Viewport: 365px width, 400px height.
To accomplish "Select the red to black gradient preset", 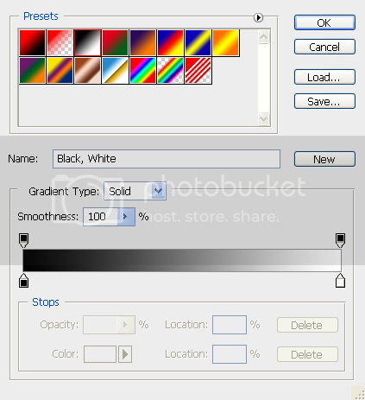I will tap(32, 42).
